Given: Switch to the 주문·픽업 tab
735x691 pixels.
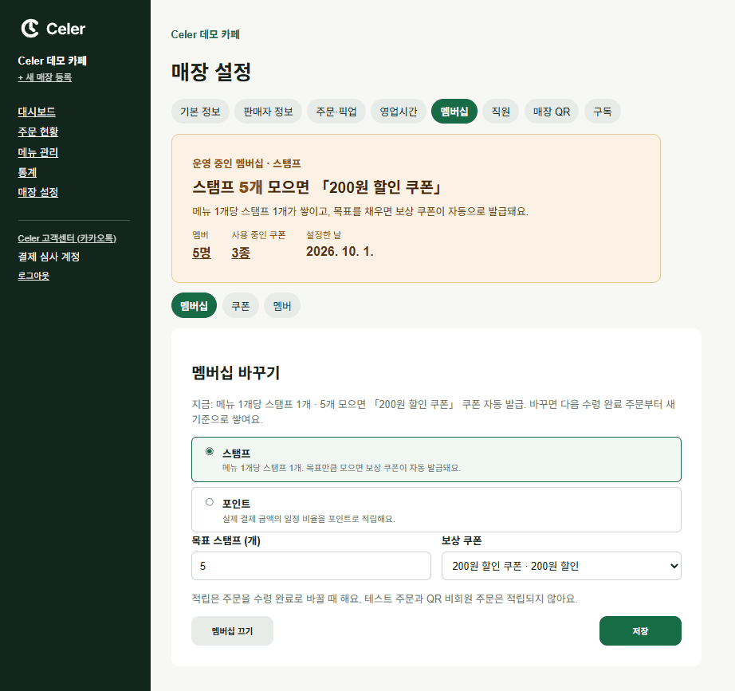Looking at the screenshot, I should click(x=336, y=112).
